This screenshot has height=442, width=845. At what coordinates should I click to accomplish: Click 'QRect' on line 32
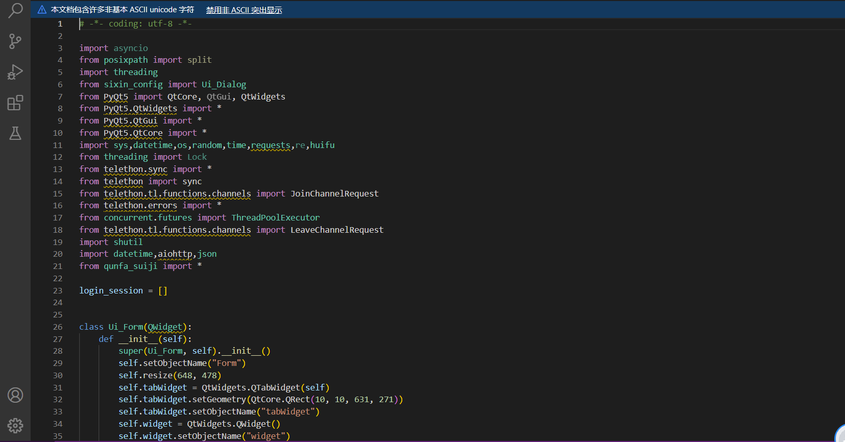(298, 399)
